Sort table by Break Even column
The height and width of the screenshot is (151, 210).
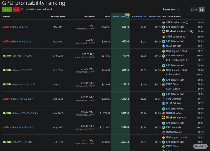[x=120, y=17]
